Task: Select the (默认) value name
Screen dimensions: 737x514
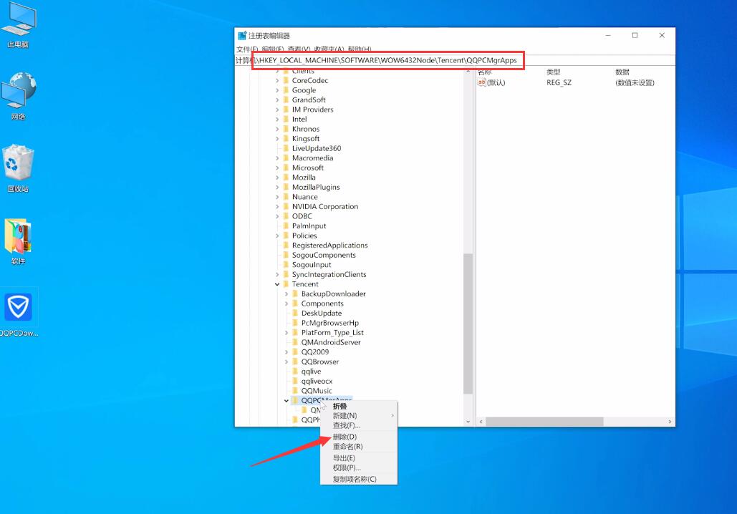Action: click(496, 83)
